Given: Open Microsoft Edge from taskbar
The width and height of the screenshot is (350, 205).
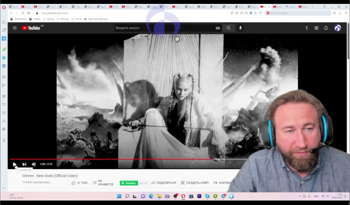Looking at the screenshot, I should [151, 196].
